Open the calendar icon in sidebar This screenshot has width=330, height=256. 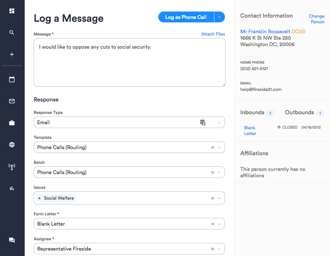[x=12, y=79]
